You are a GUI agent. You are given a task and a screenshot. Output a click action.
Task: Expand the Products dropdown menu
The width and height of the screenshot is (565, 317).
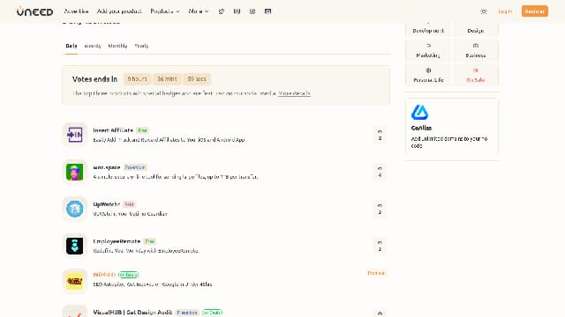(x=165, y=11)
